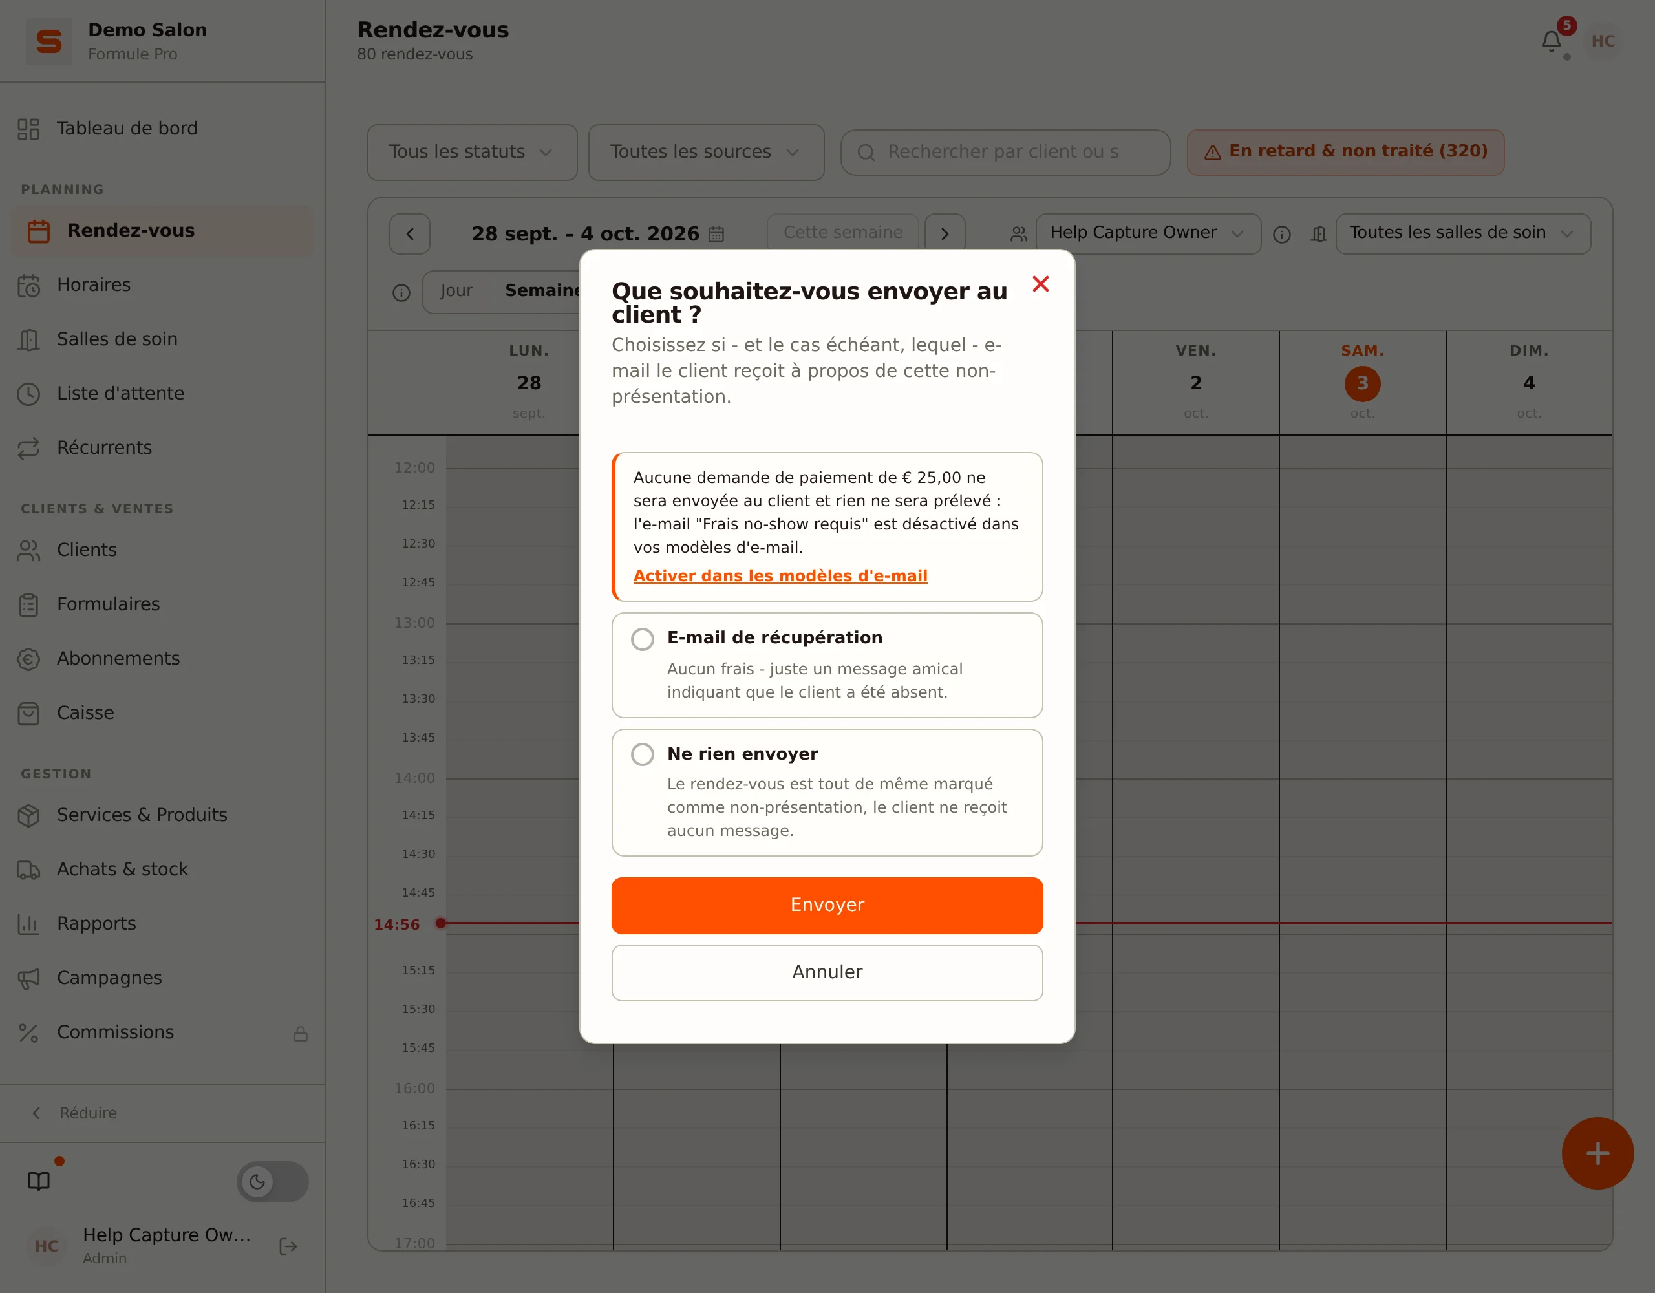Open Activer dans les modèles d'e-mail link

point(780,576)
